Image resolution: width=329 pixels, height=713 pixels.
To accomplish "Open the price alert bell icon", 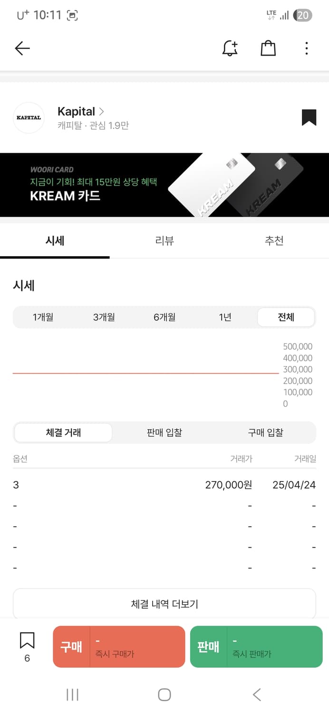I will (x=230, y=48).
